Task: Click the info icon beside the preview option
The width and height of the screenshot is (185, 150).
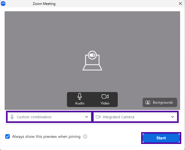Action: click(85, 137)
